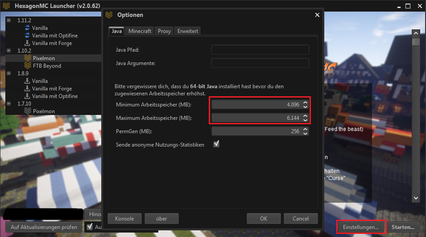
Task: Click the Java Pfad input field
Action: pyautogui.click(x=260, y=49)
